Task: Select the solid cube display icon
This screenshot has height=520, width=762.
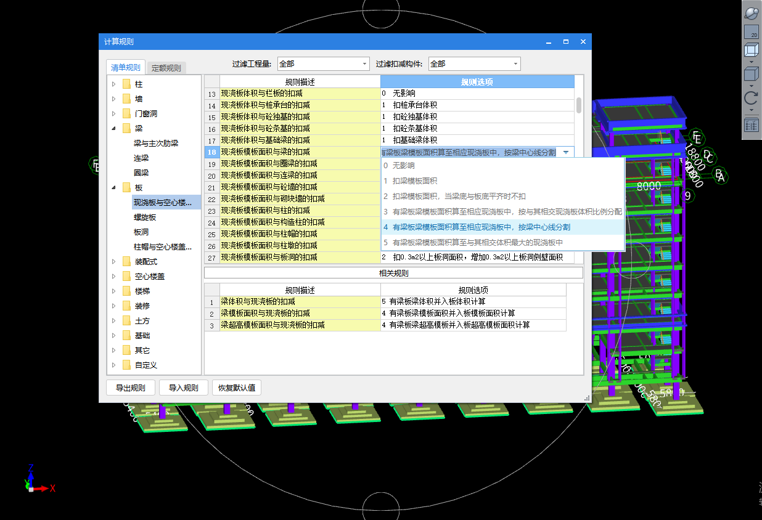Action: coord(752,75)
